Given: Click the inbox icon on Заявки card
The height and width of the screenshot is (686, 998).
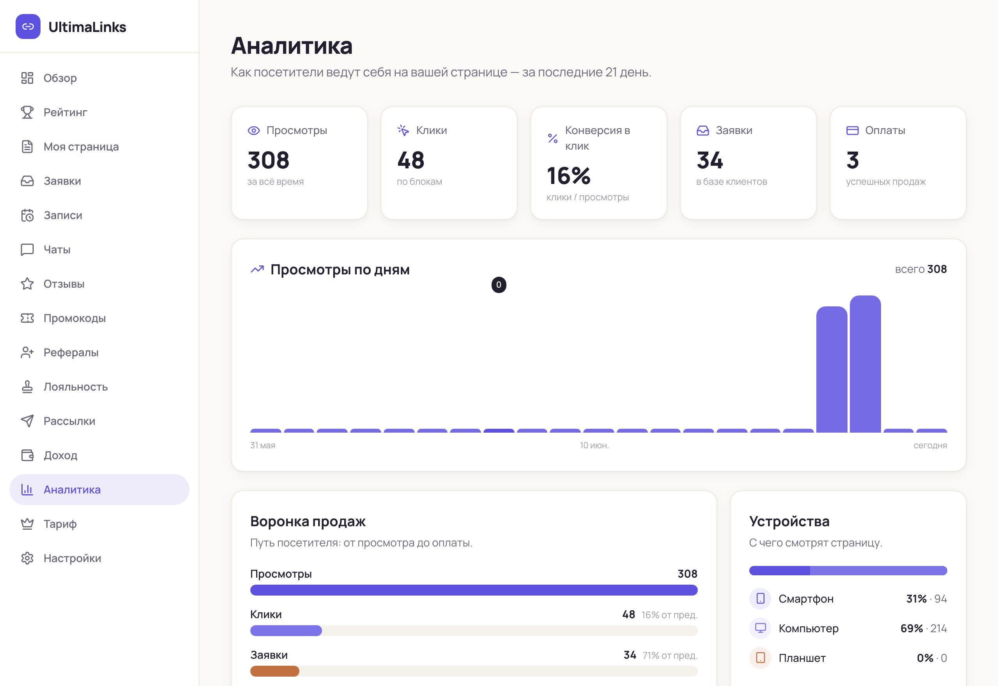Looking at the screenshot, I should point(703,131).
